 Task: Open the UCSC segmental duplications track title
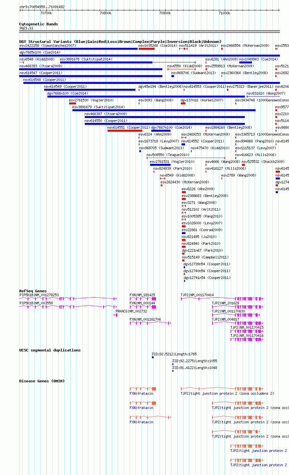(50, 350)
